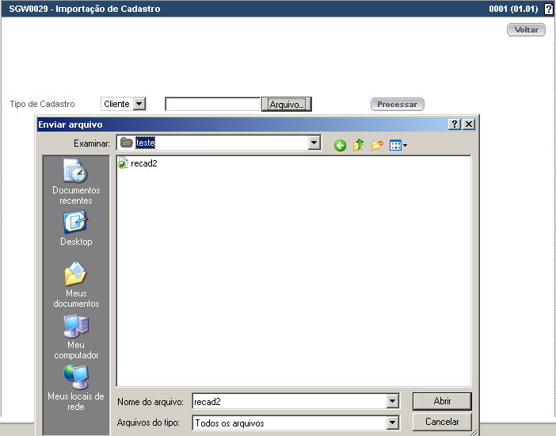The width and height of the screenshot is (556, 436).
Task: Open the Views menu icon
Action: tap(398, 145)
